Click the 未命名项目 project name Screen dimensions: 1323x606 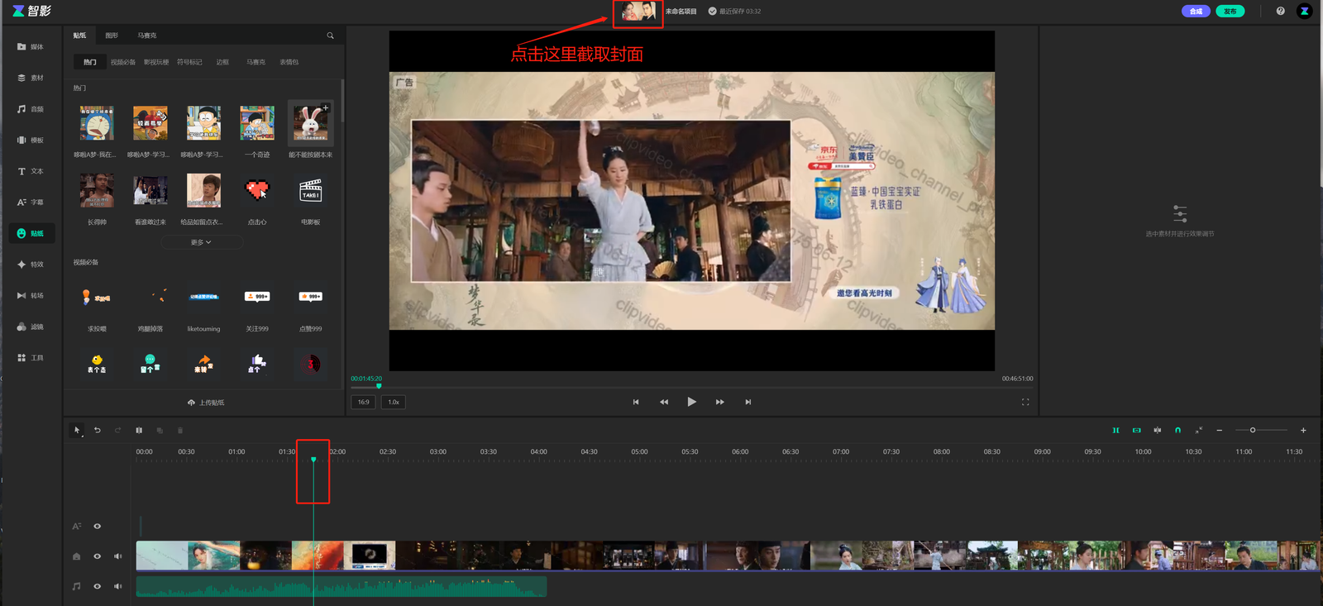coord(681,12)
